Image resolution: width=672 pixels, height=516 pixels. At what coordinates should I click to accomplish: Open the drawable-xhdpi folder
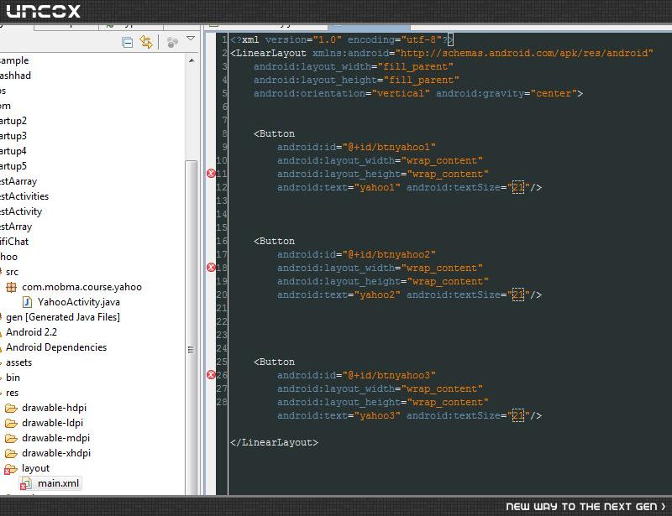56,453
